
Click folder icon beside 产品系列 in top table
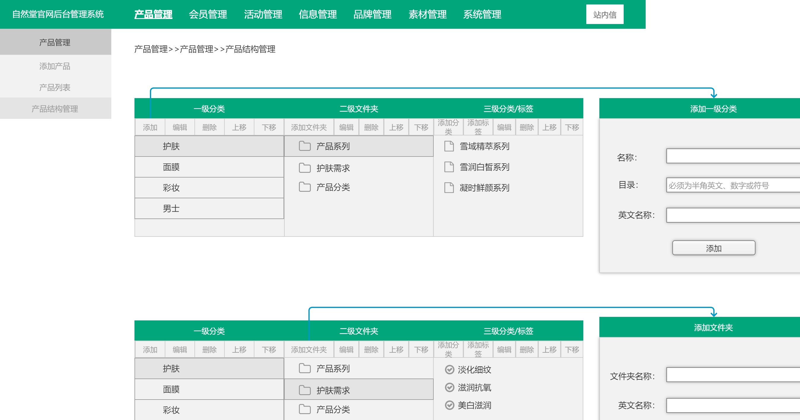click(x=304, y=146)
